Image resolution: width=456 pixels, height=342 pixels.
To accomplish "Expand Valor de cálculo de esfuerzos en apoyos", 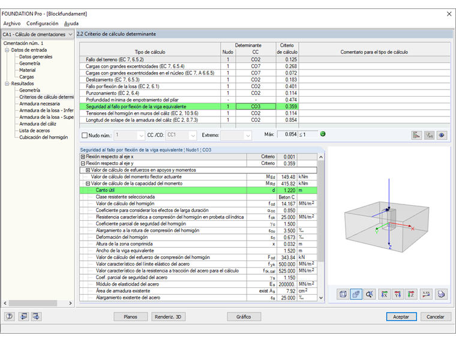I will tap(88, 170).
